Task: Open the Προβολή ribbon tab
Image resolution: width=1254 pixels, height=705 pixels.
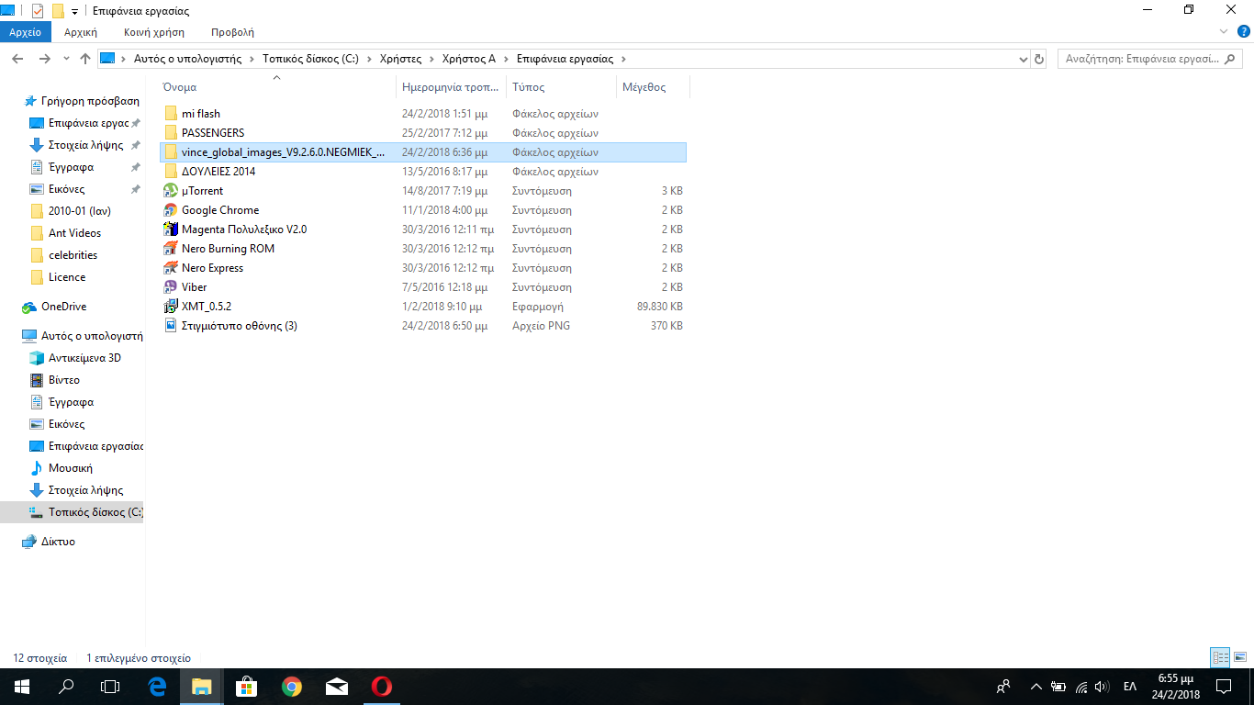Action: point(232,32)
